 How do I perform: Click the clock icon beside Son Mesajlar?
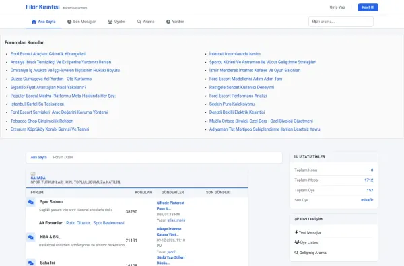point(69,22)
